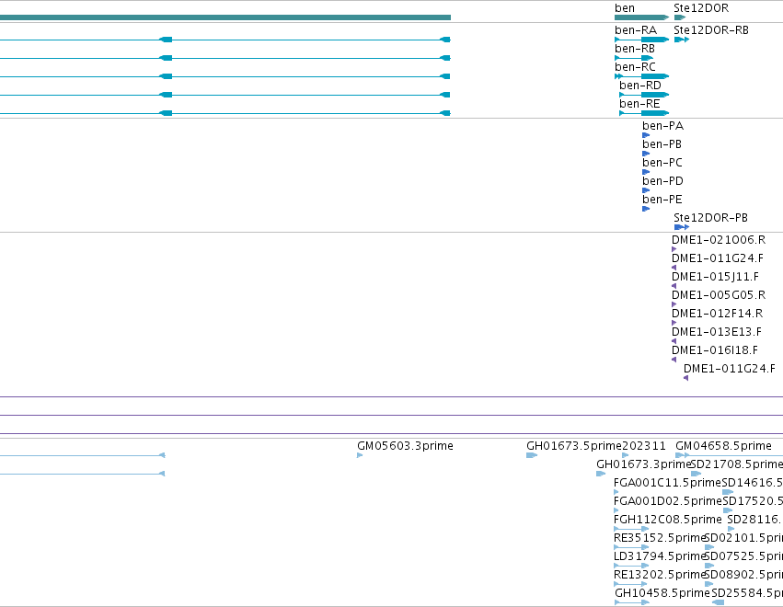Click the DME1-015J11.F feature label
The image size is (783, 607).
[x=715, y=277]
